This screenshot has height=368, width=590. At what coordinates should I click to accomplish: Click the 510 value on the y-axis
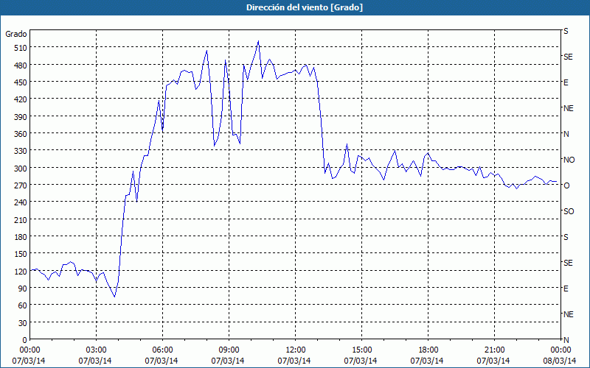(21, 49)
